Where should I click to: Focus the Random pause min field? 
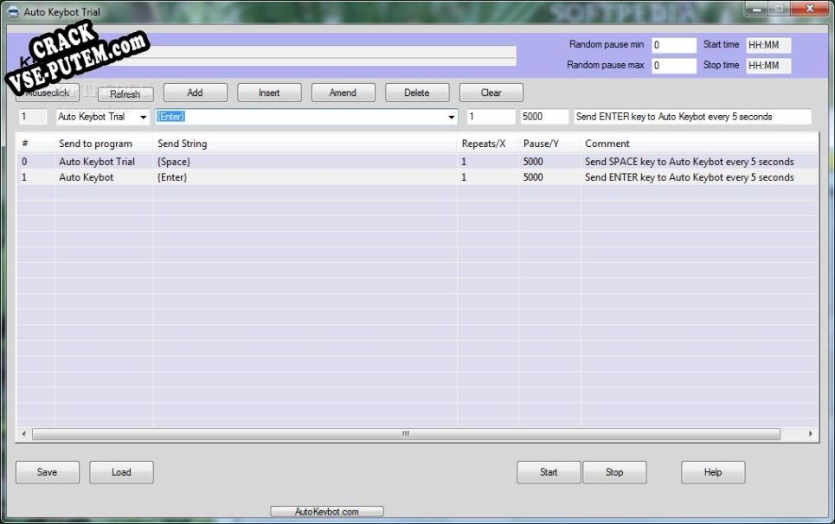674,45
